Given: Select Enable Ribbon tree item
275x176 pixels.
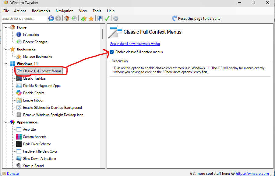Looking at the screenshot, I should point(34,100).
